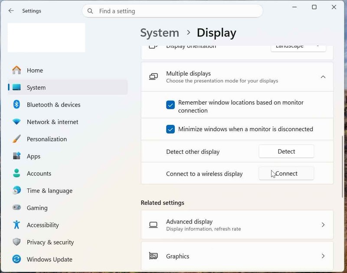
Task: Click the Advanced display title text
Action: 189,222
